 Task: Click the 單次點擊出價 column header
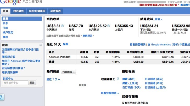point(135,52)
